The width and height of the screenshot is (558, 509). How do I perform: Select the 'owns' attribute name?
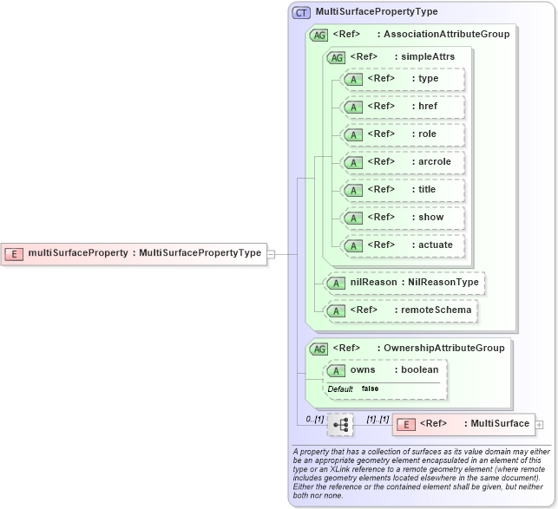pyautogui.click(x=363, y=369)
